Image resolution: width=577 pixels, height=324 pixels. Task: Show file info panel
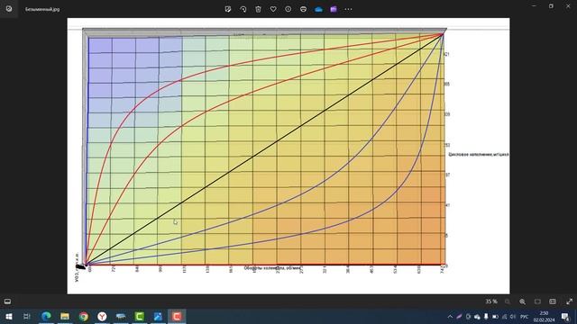coord(288,9)
